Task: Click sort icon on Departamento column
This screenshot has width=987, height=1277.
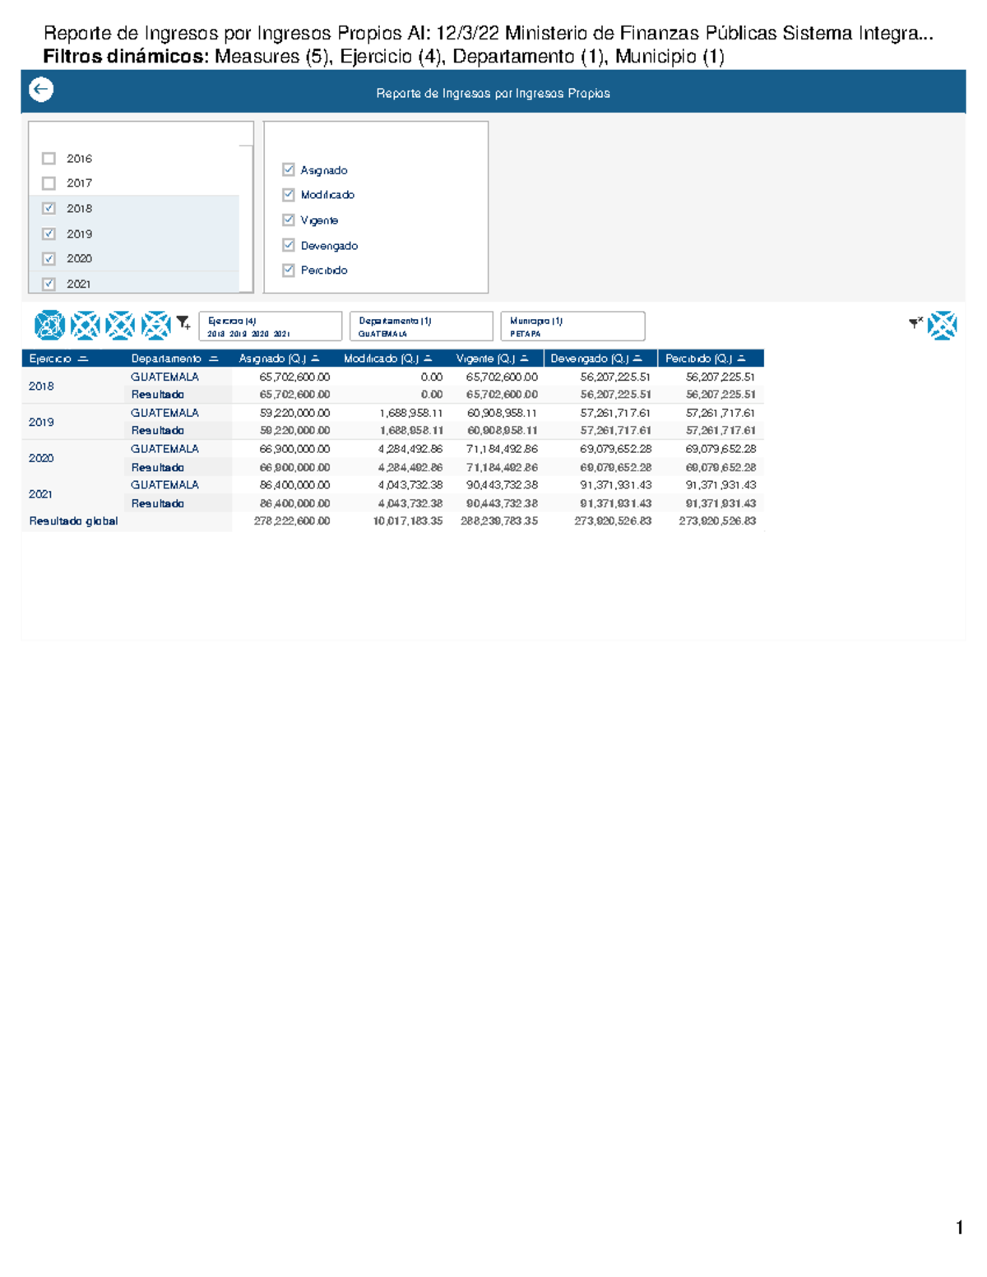Action: click(214, 359)
